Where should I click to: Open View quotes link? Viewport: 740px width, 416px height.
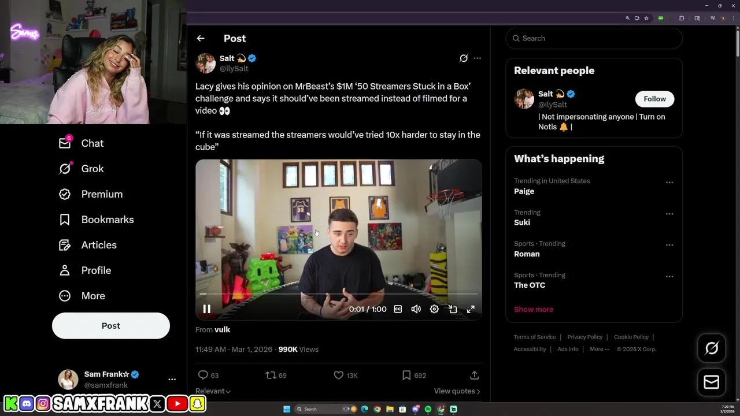pyautogui.click(x=457, y=391)
